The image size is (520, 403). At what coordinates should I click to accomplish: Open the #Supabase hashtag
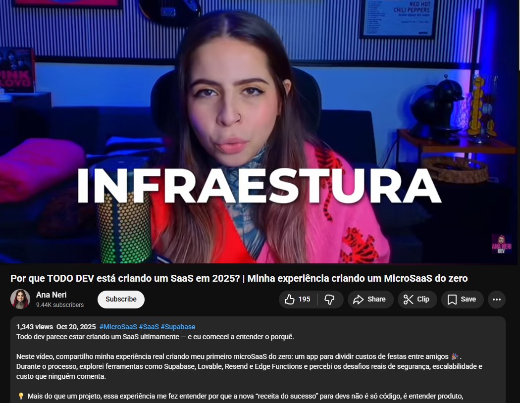click(178, 327)
